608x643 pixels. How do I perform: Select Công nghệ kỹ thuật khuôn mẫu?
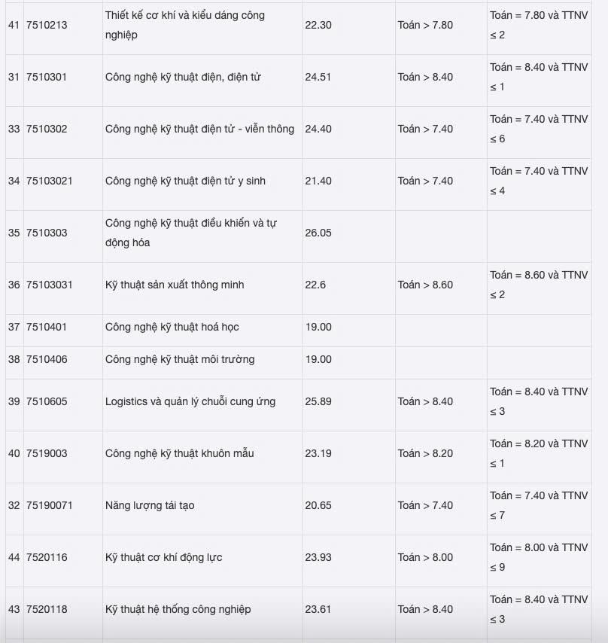180,453
